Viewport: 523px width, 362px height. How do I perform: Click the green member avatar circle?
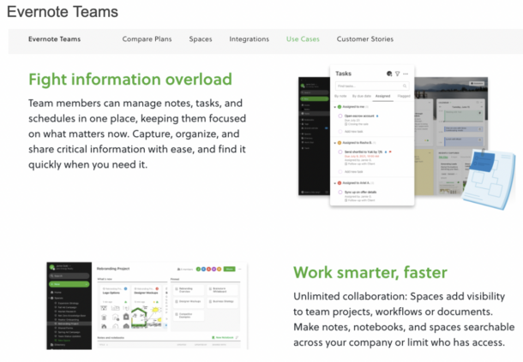pos(198,269)
